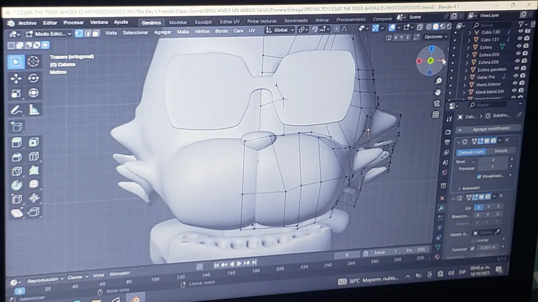Select the Measure tool
Viewport: 538px width, 302px height.
pyautogui.click(x=34, y=110)
